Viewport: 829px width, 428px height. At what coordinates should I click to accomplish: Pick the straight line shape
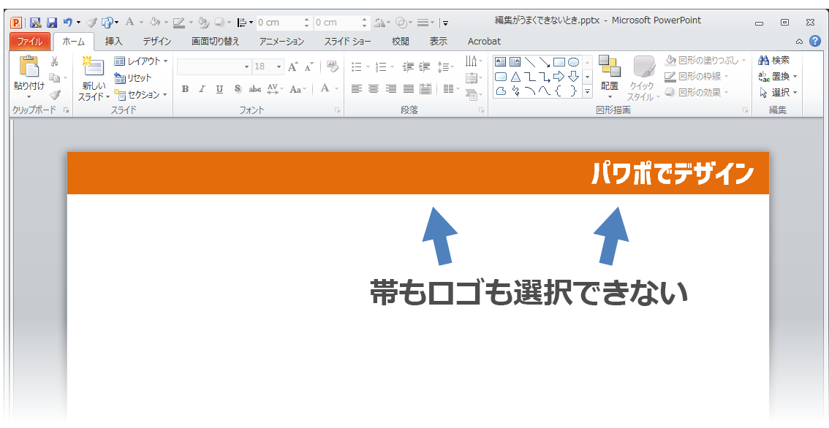529,62
